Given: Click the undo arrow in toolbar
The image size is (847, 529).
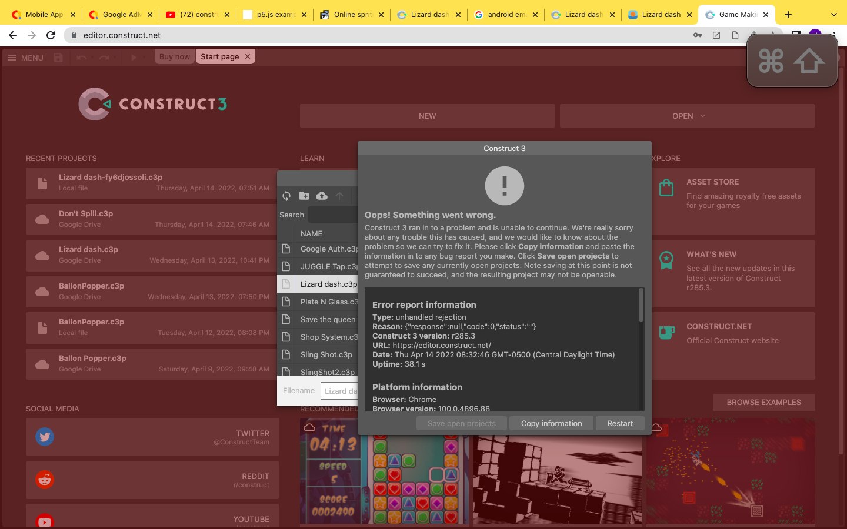Looking at the screenshot, I should 82,58.
